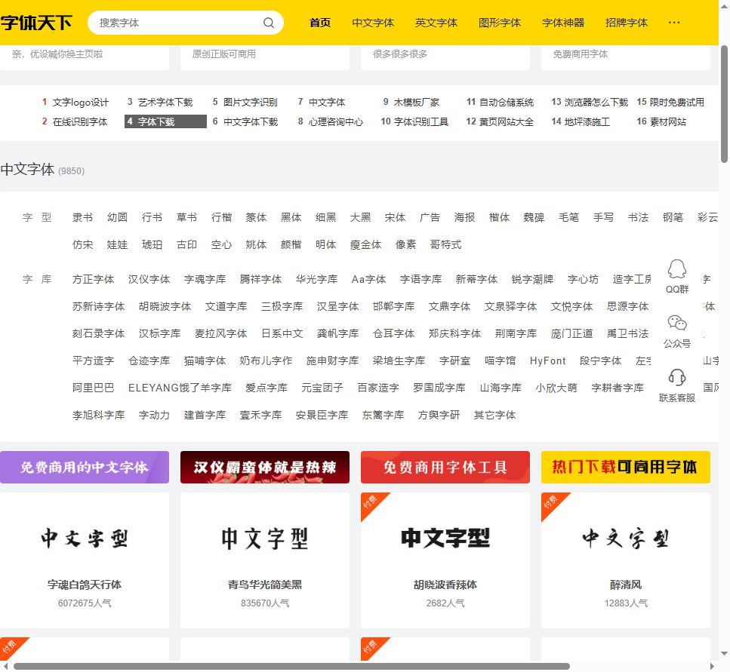Screen dimensions: 730x672
Task: Open the 李旭科字库 foundry
Action: tap(98, 415)
